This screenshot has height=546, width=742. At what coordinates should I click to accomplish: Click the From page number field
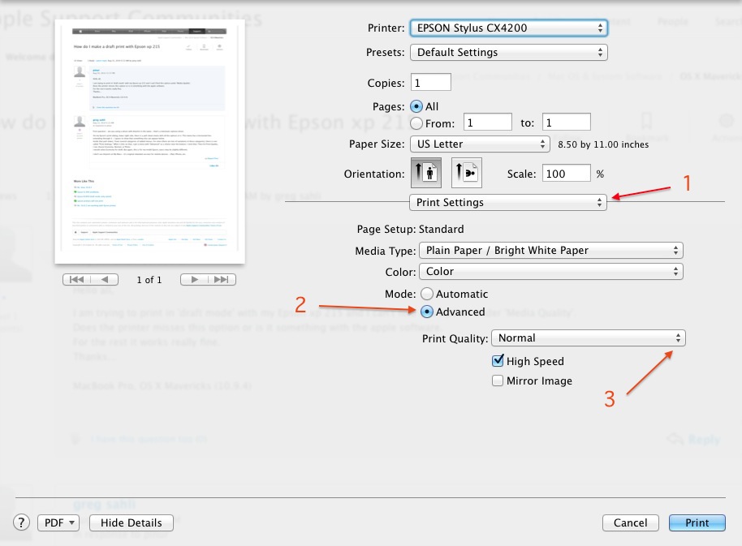[487, 123]
